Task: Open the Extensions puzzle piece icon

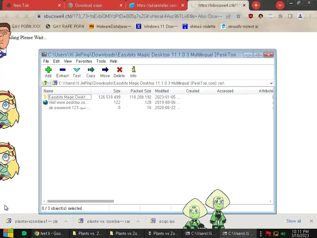Action: 280,16
